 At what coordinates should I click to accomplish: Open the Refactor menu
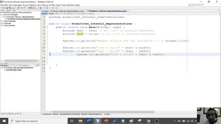(x=33, y=5)
